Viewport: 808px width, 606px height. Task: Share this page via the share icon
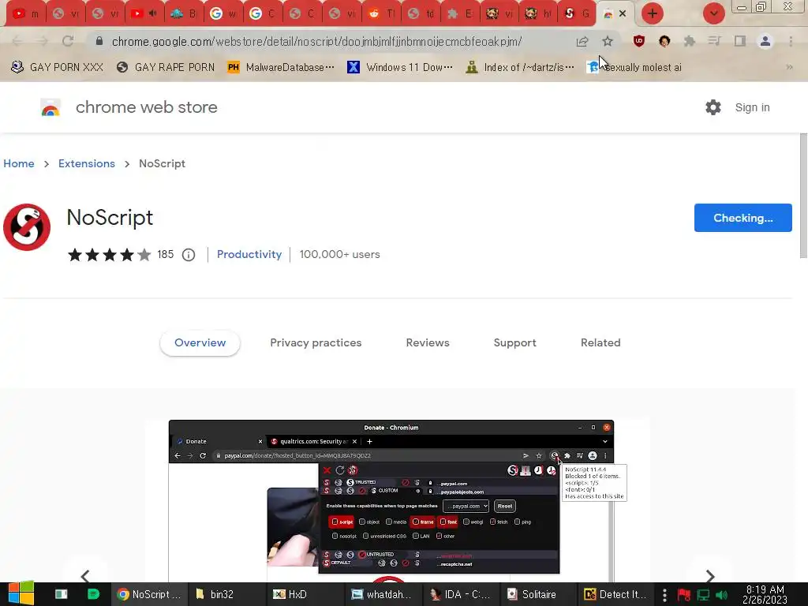pos(582,41)
